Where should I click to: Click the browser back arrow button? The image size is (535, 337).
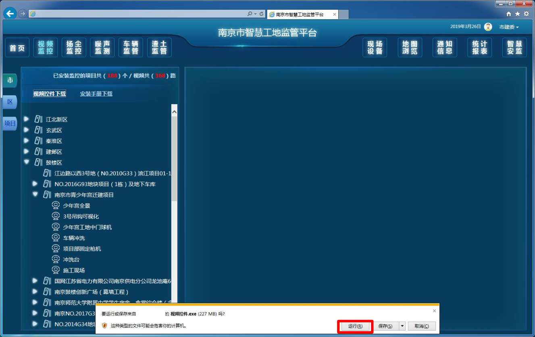(x=10, y=13)
